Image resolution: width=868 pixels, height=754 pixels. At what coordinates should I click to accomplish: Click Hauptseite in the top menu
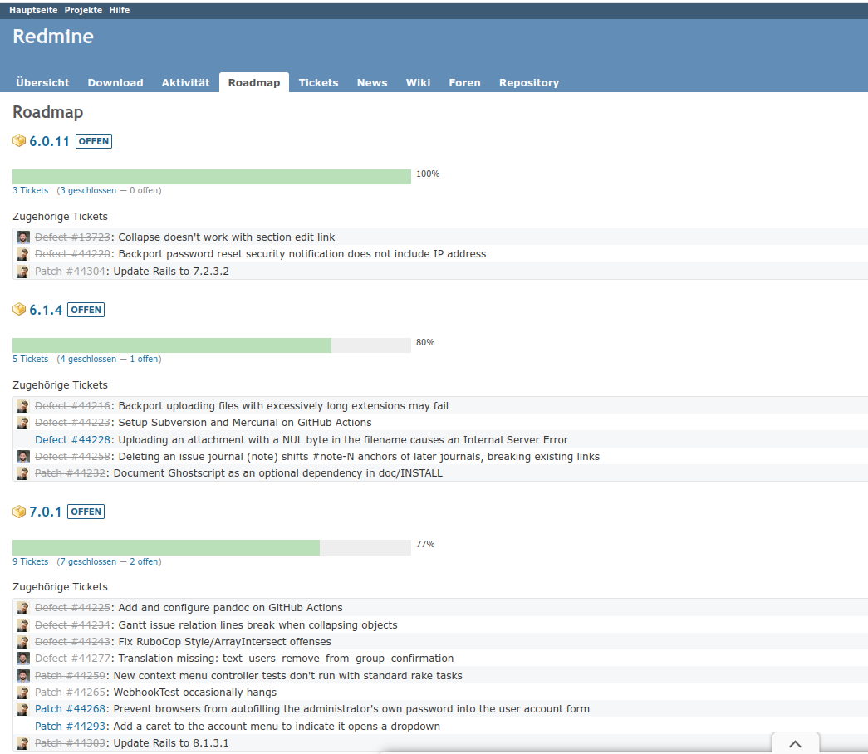[x=33, y=10]
